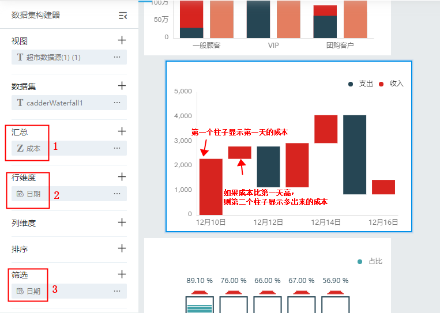
Task: Open more options for cadderWaterfall1
Action: coord(117,103)
